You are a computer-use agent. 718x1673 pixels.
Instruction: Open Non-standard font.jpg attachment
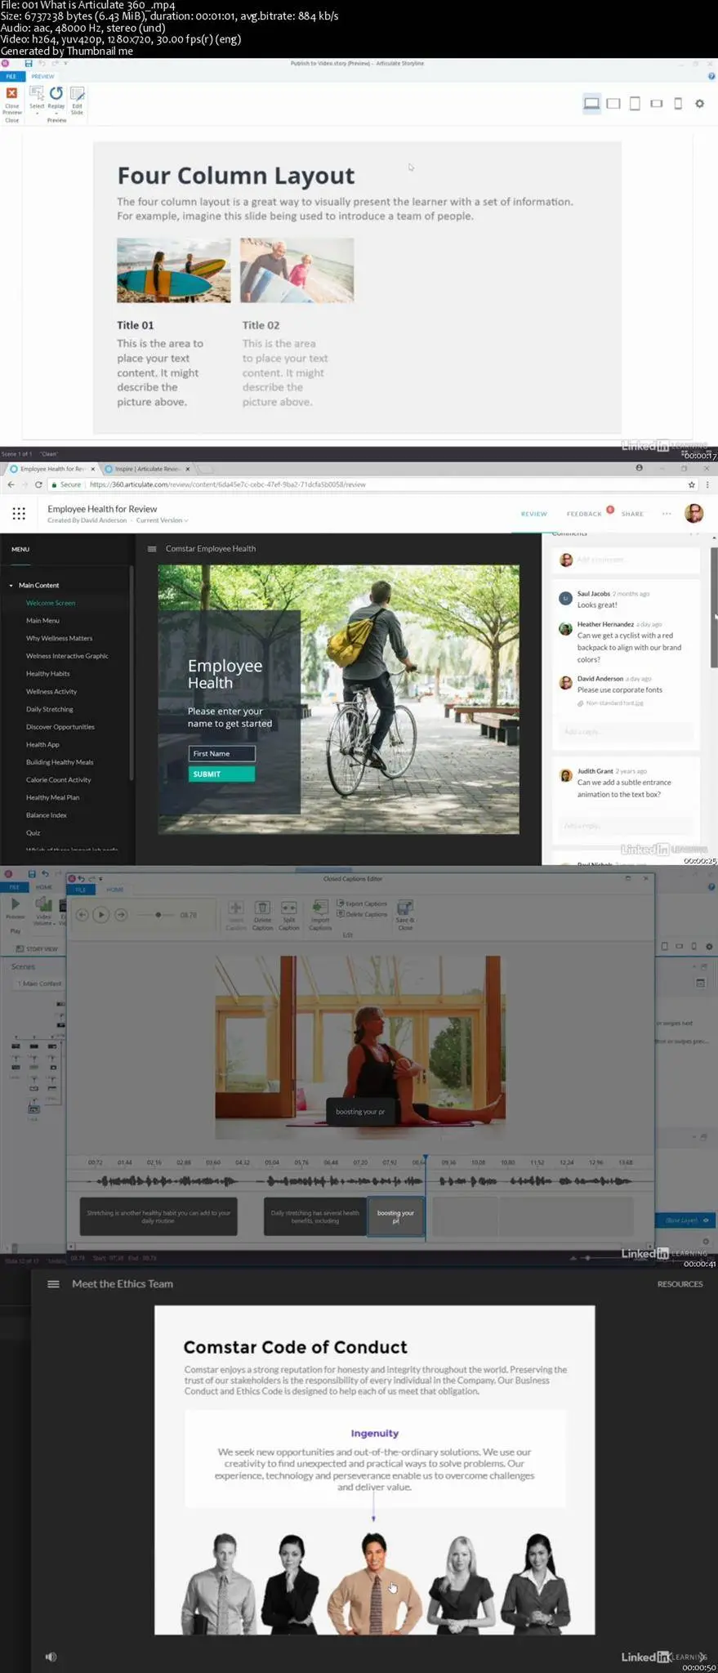pos(614,703)
